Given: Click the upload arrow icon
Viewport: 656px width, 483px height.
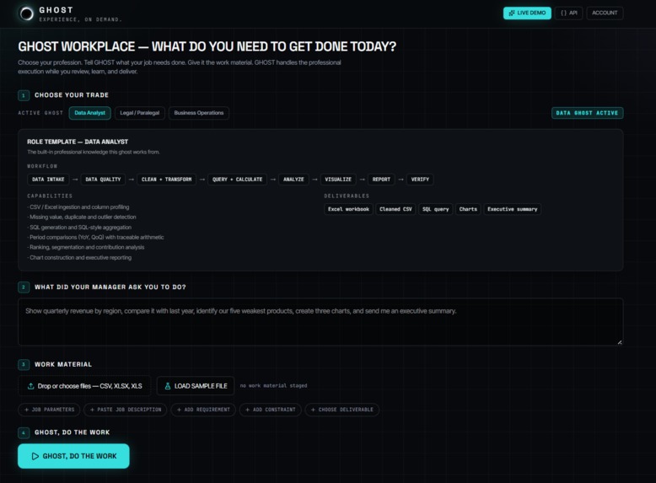Looking at the screenshot, I should coord(30,386).
